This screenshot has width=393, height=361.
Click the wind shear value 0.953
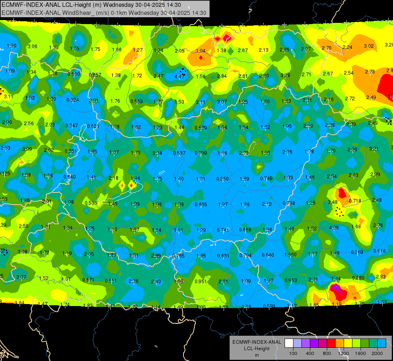point(291,280)
